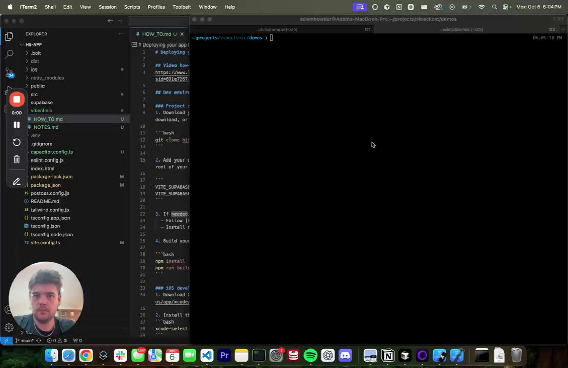Click the main branch indicator in status bar
The width and height of the screenshot is (568, 368).
(x=24, y=340)
